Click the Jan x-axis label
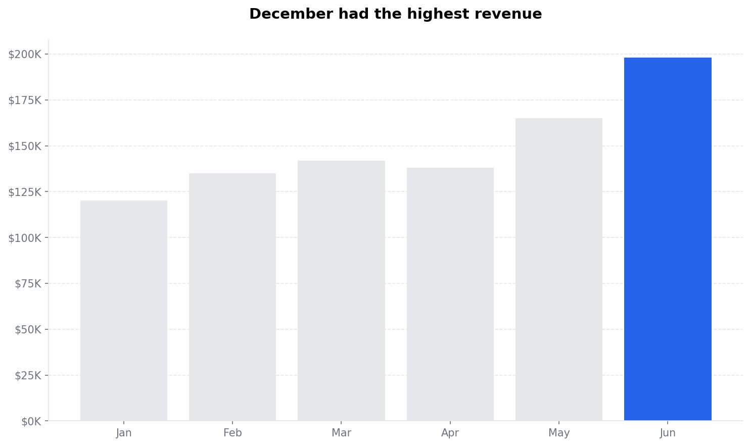The height and width of the screenshot is (446, 750). pos(124,433)
